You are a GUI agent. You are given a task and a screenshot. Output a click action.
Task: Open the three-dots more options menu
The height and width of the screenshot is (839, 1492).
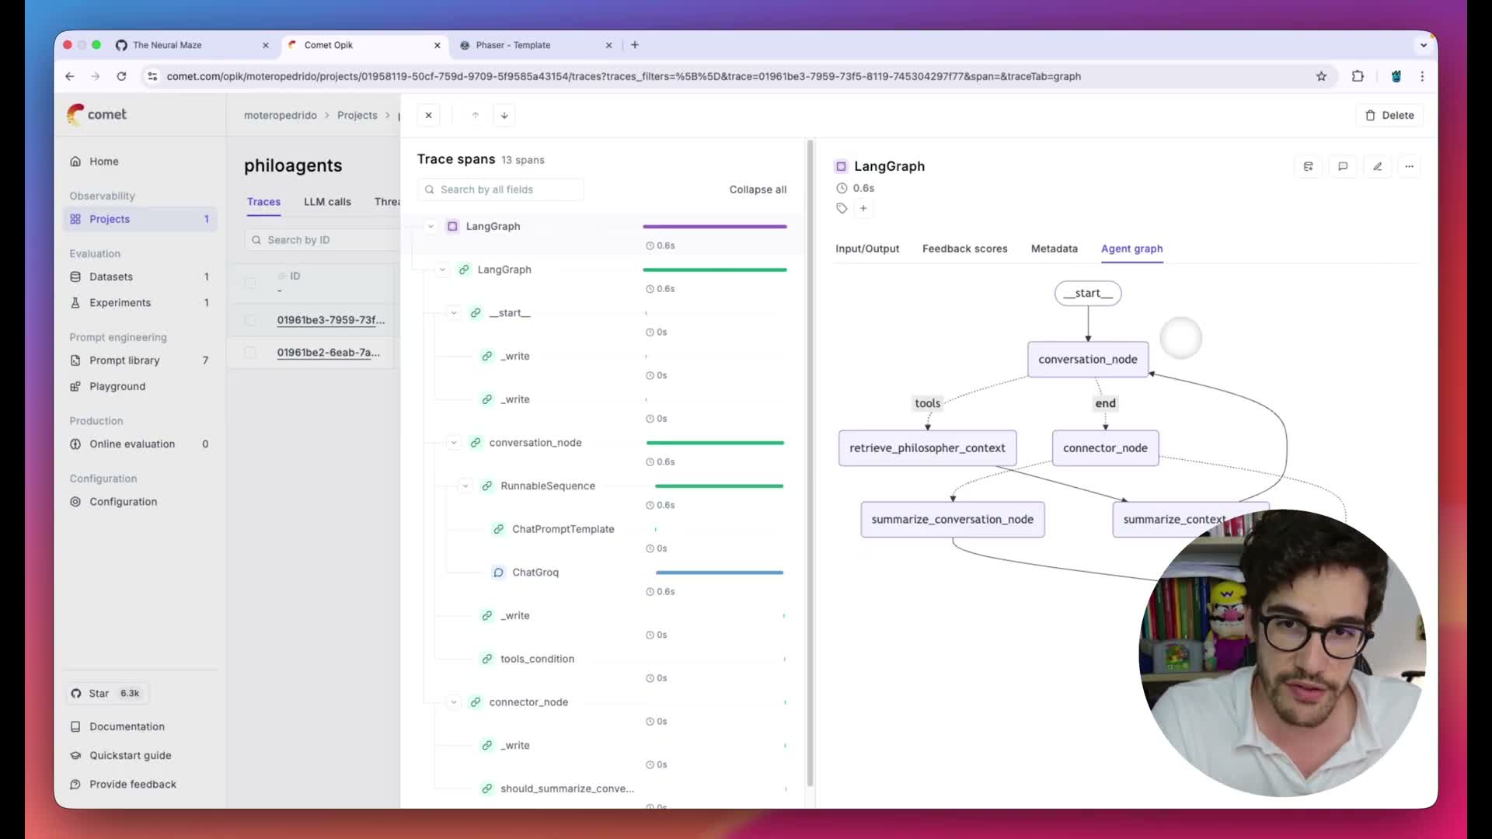[1409, 166]
